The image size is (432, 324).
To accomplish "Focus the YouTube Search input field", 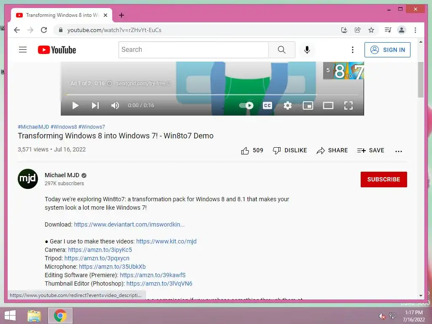I will pos(193,50).
